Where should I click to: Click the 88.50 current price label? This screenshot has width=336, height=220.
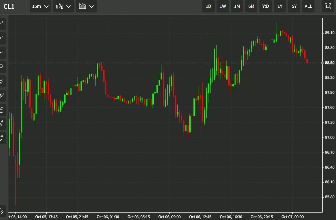pyautogui.click(x=329, y=63)
